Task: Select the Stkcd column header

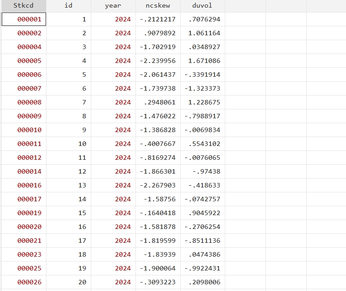Action: (24, 6)
